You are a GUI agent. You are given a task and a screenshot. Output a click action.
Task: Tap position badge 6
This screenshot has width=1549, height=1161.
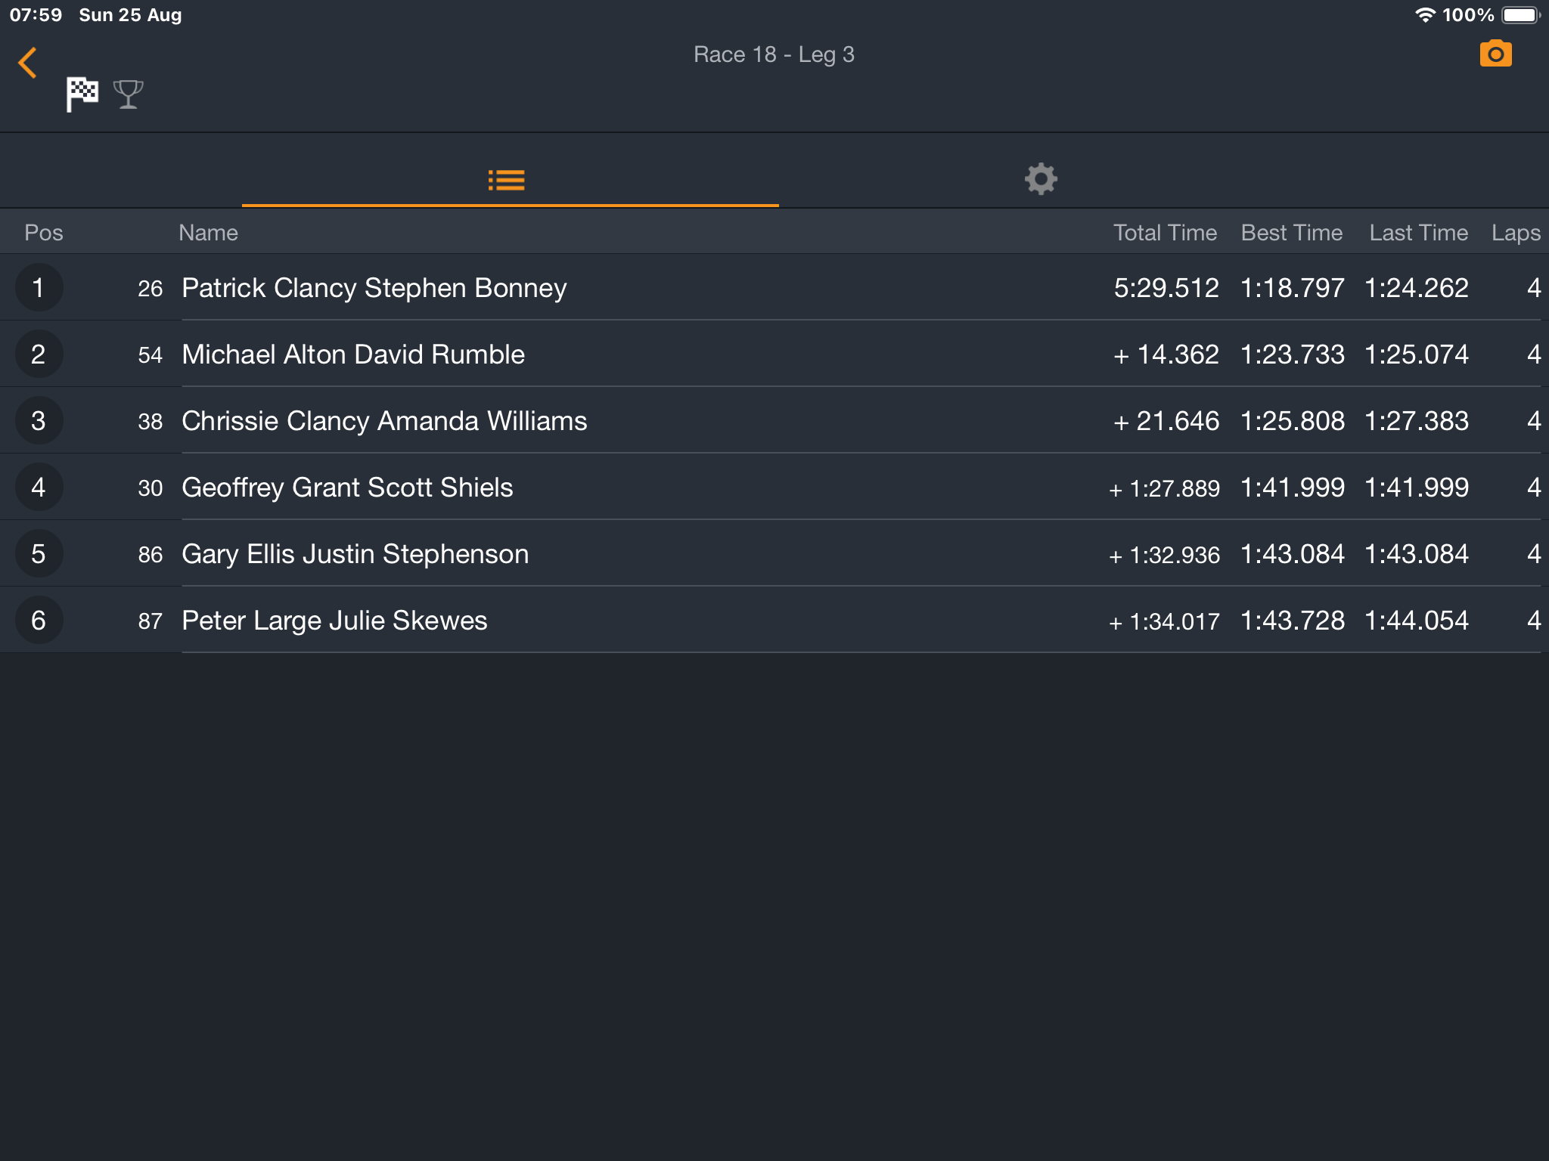(x=39, y=620)
